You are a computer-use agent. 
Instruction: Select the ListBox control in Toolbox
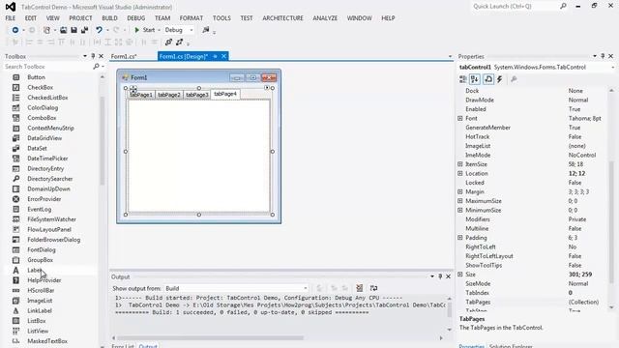(37, 321)
